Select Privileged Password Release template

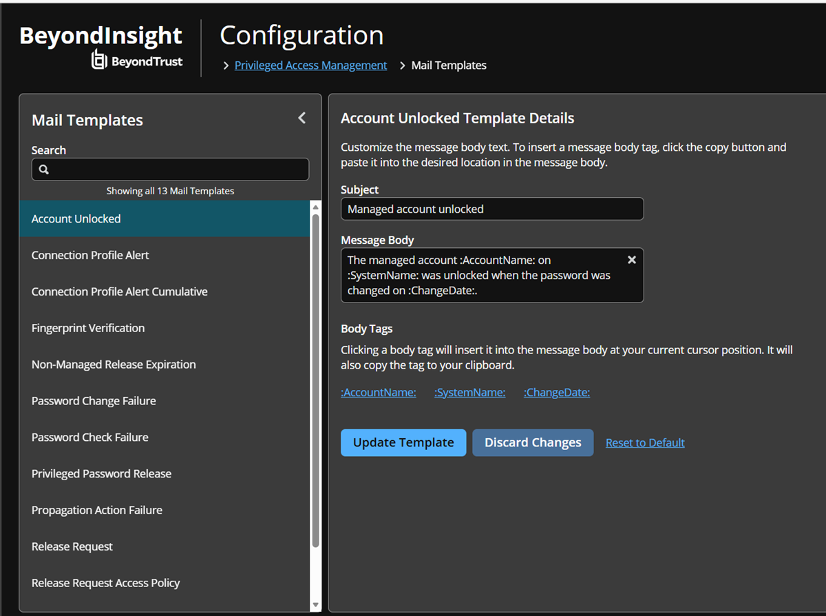165,474
